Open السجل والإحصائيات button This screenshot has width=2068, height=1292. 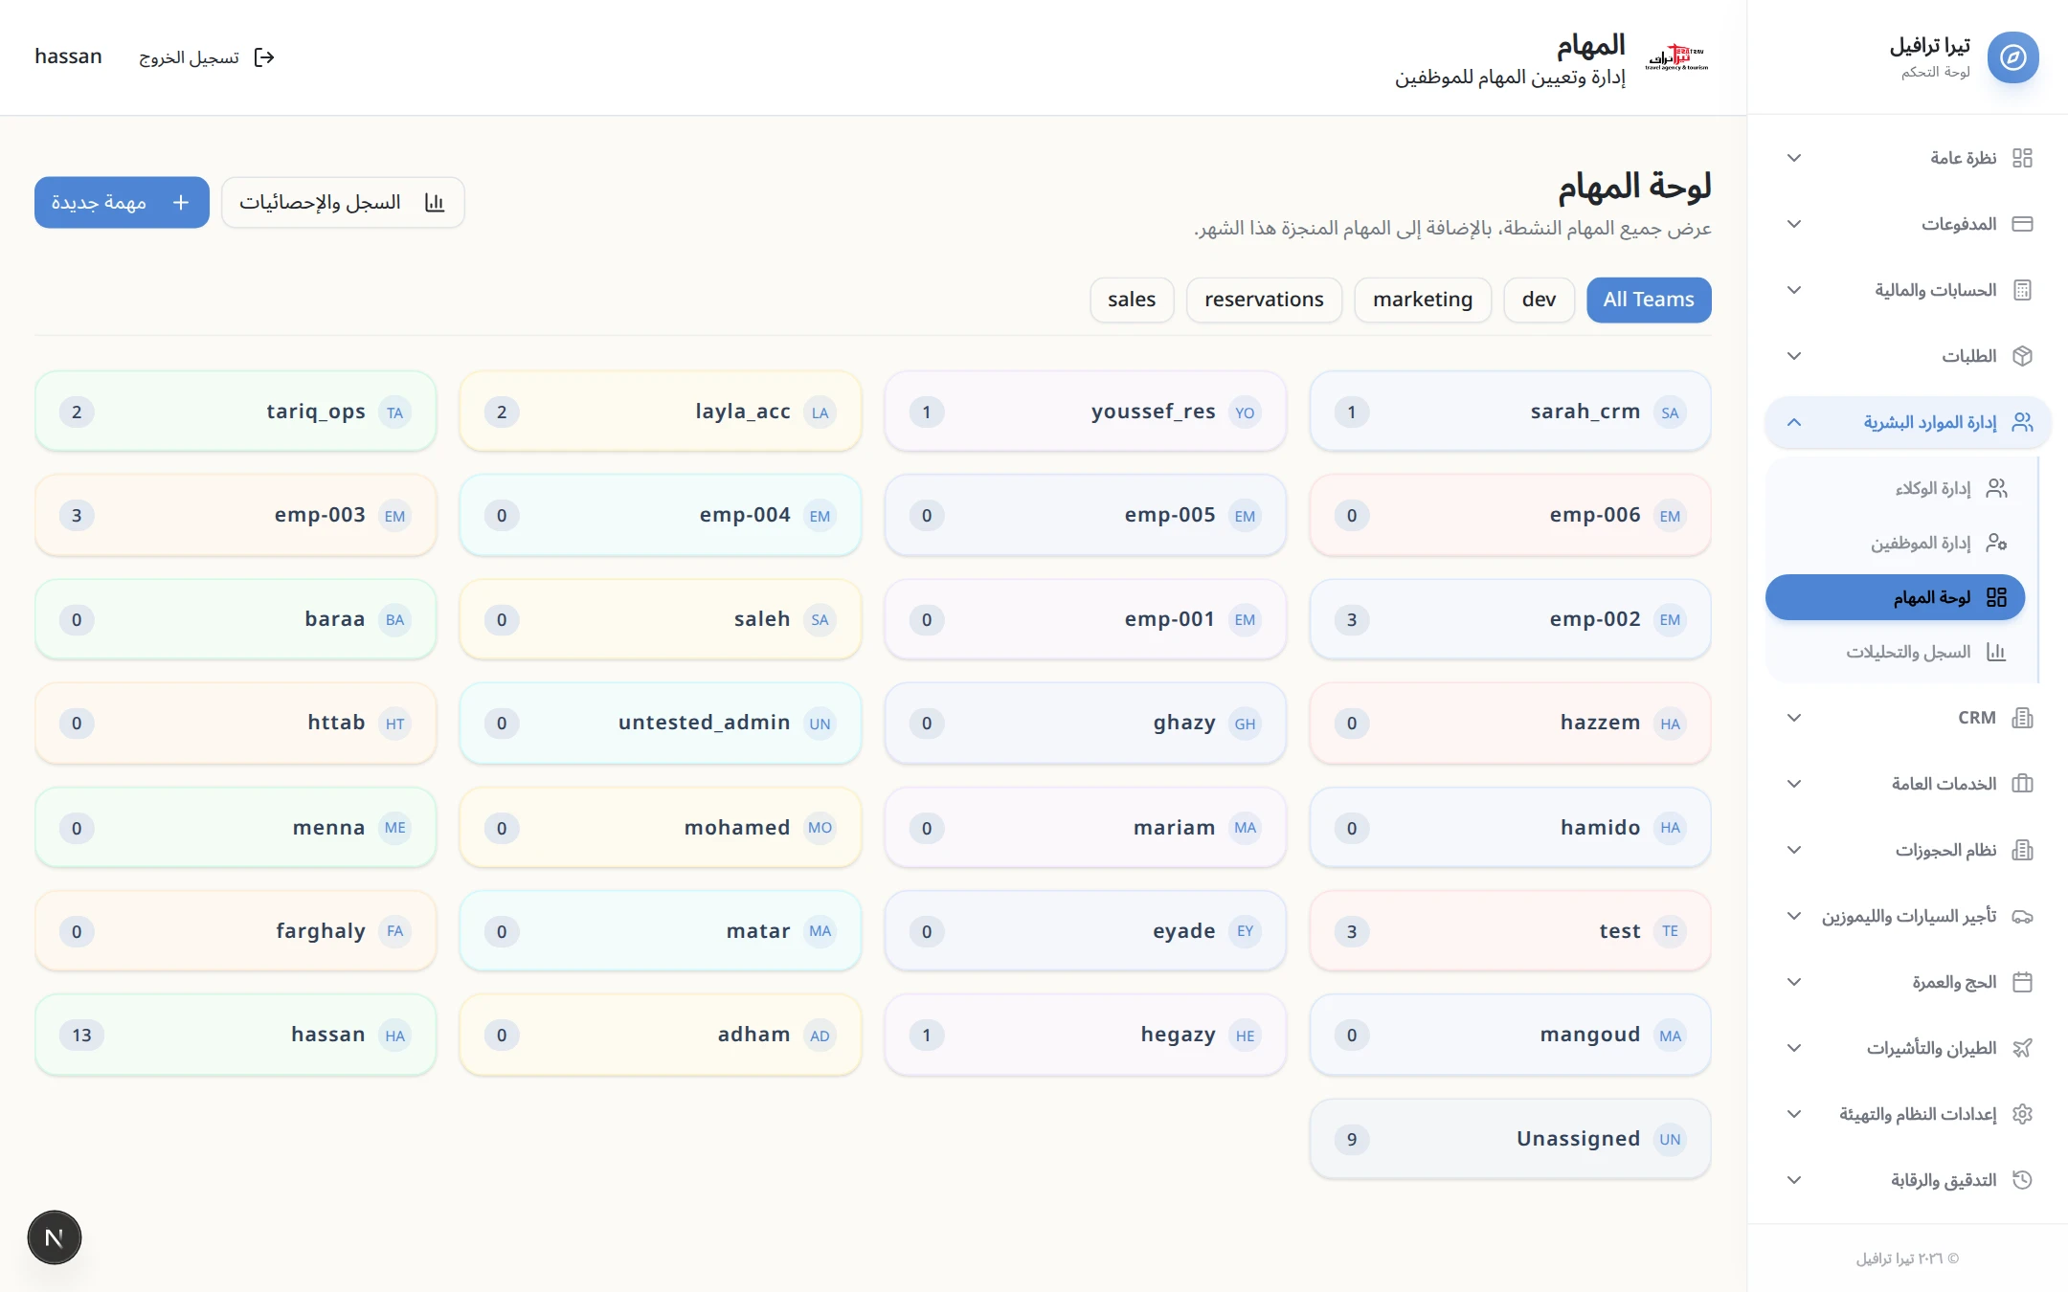(343, 202)
